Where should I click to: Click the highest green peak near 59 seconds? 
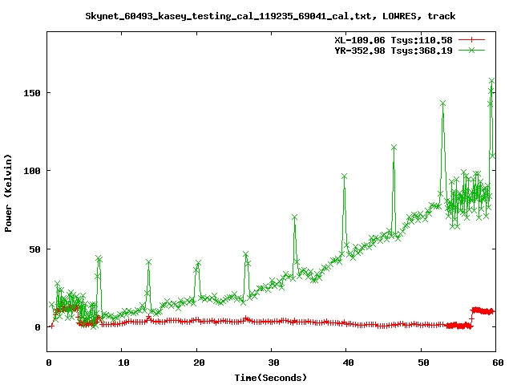[491, 81]
